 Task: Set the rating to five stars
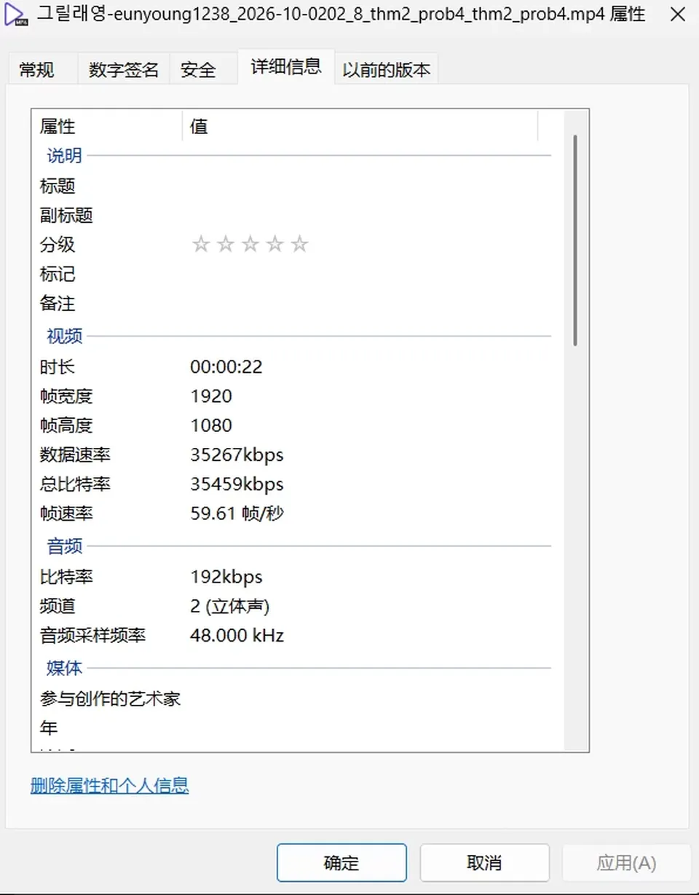coord(300,245)
